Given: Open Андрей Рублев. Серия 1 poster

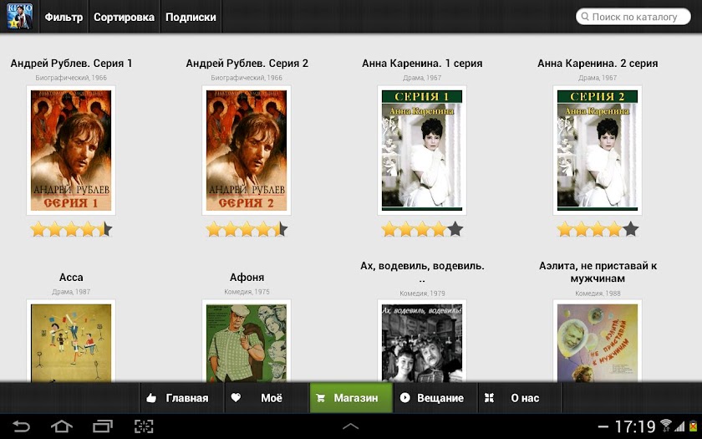Looking at the screenshot, I should coord(71,150).
